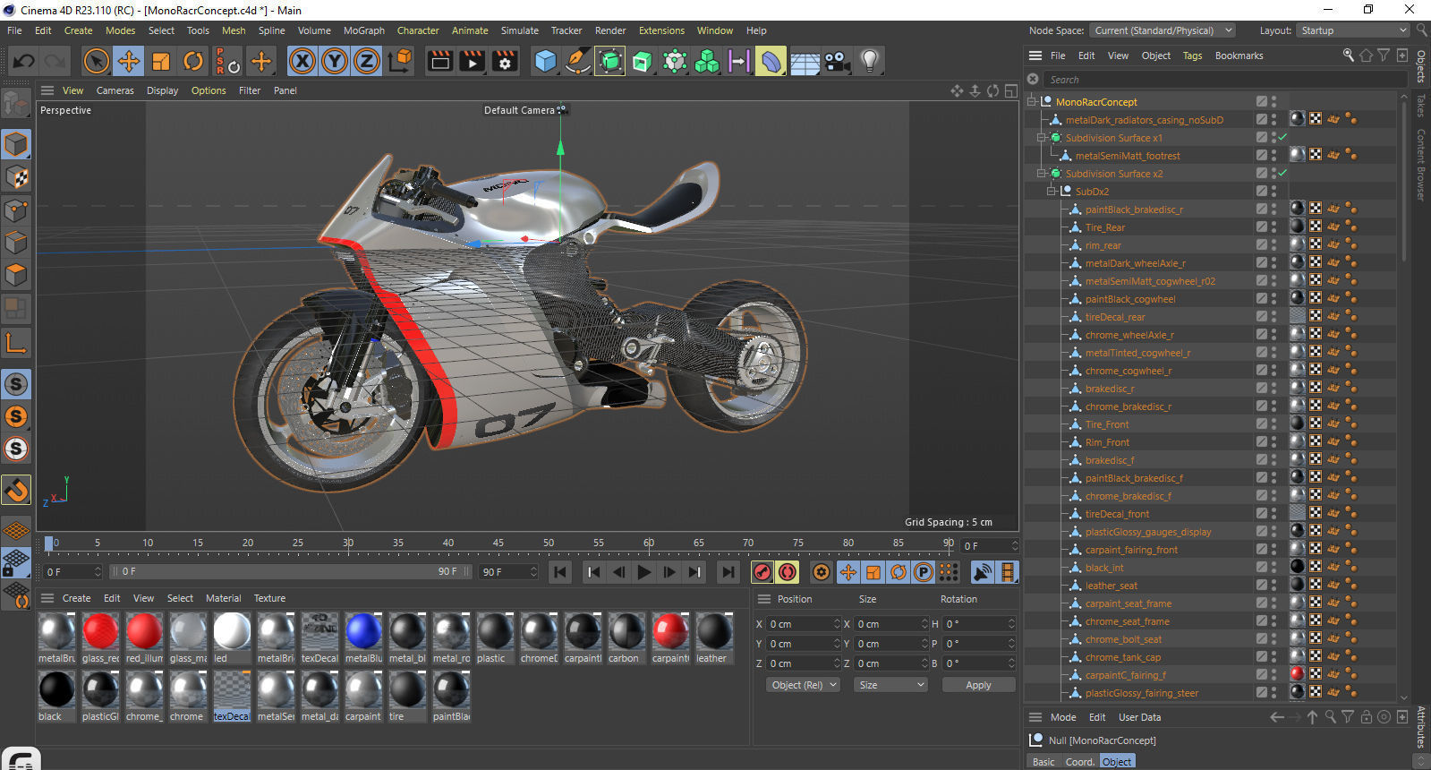This screenshot has width=1431, height=770.
Task: Activate the Move tool
Action: (129, 61)
